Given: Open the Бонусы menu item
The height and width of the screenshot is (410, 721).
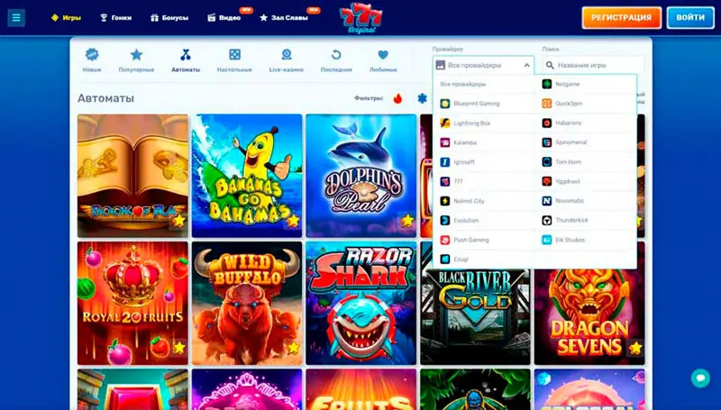Looking at the screenshot, I should pyautogui.click(x=169, y=17).
